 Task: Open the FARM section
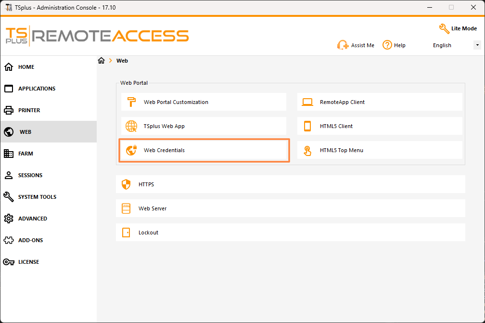[x=26, y=153]
